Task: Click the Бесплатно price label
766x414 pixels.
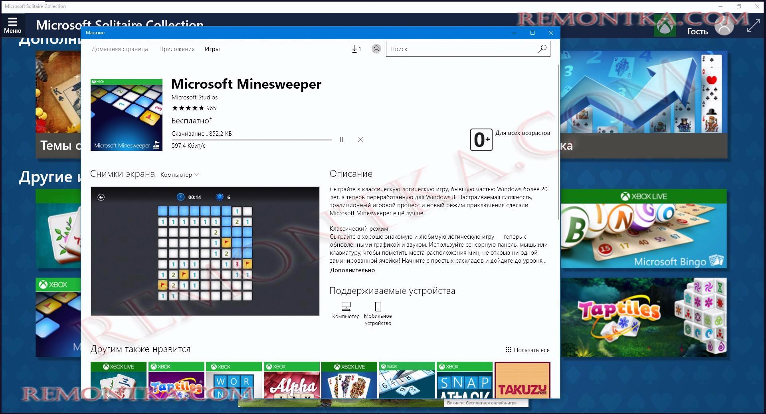Action: (192, 121)
